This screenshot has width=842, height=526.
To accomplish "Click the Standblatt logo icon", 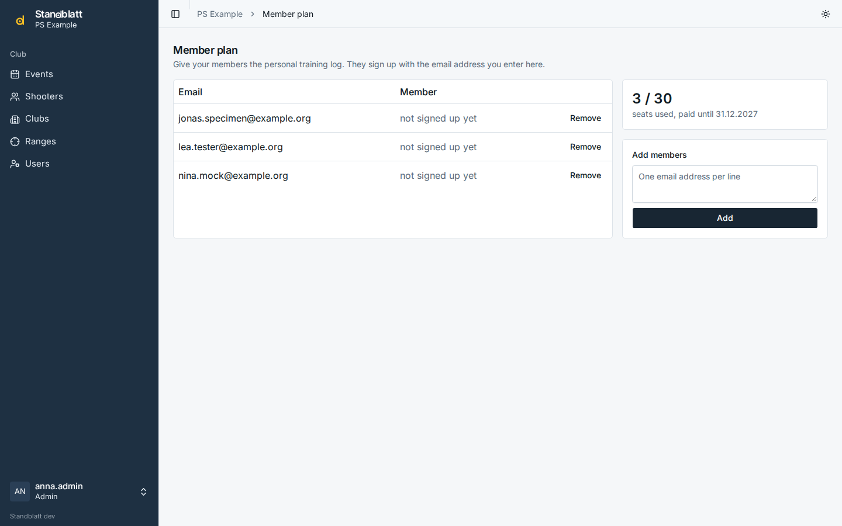I will click(x=20, y=20).
